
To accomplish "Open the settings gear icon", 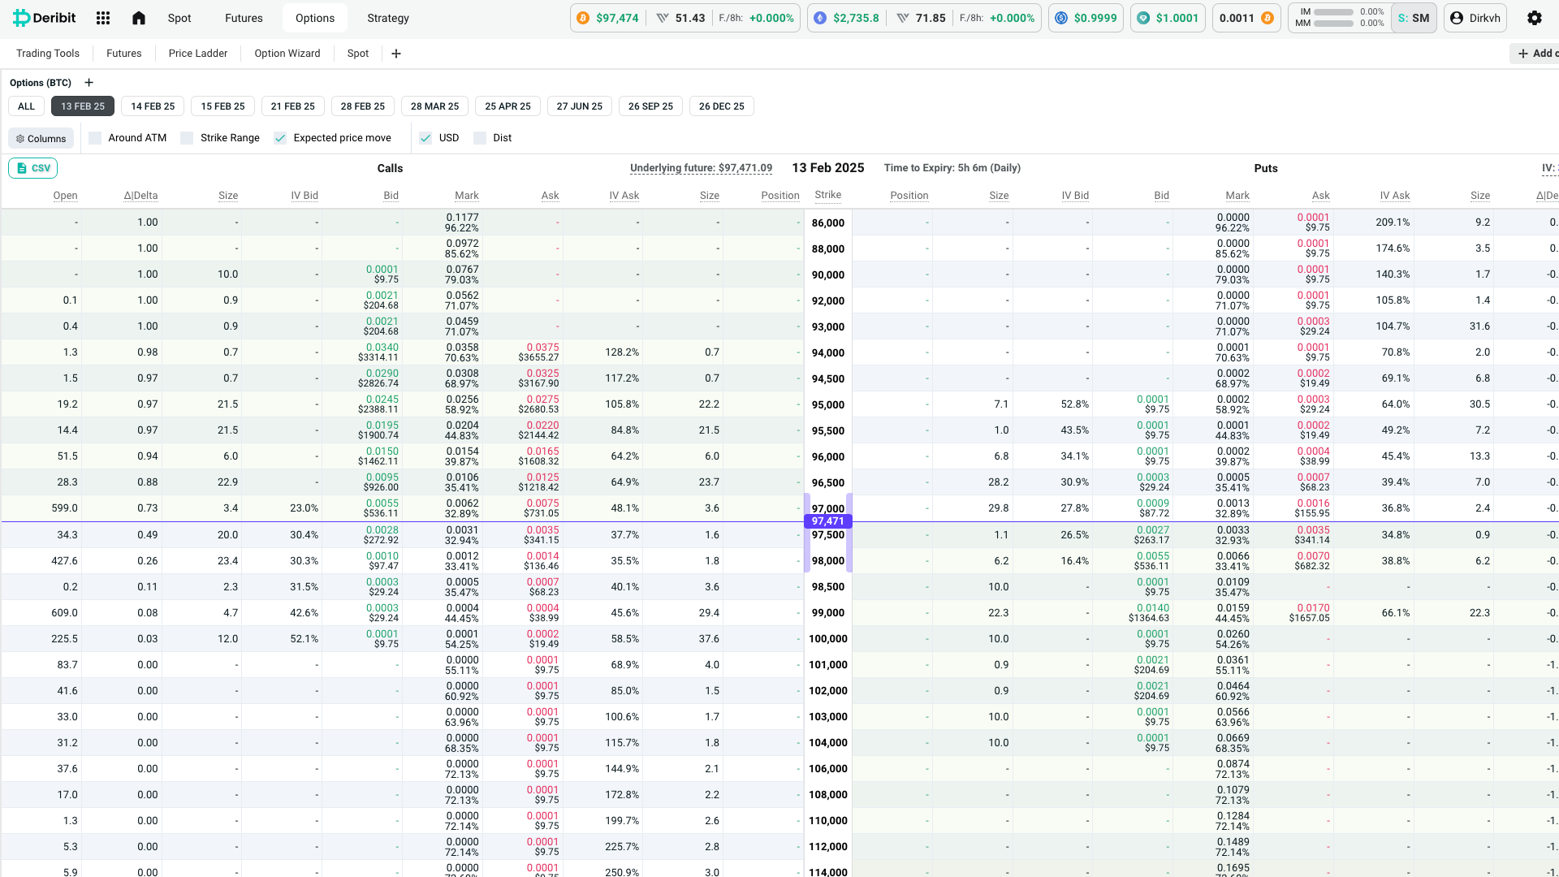I will (1535, 18).
